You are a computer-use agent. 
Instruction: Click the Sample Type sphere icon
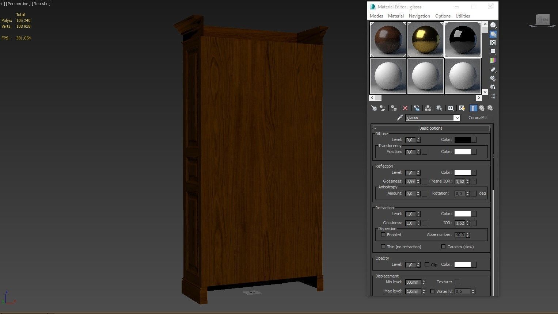[493, 25]
